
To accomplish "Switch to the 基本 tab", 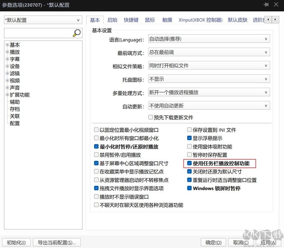I will 95,20.
